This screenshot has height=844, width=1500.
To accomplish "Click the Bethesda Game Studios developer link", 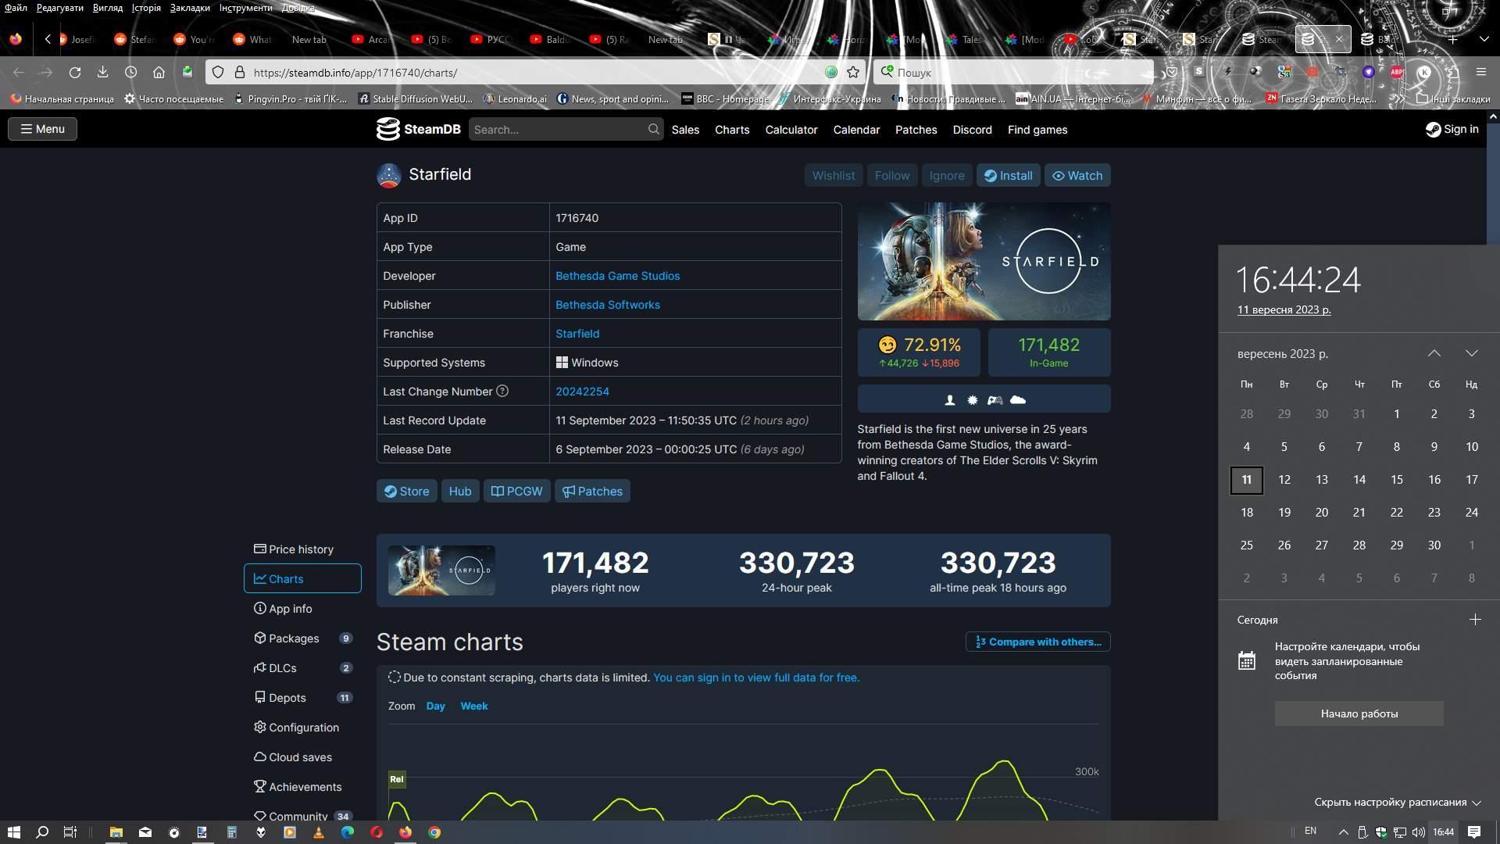I will 617,276.
